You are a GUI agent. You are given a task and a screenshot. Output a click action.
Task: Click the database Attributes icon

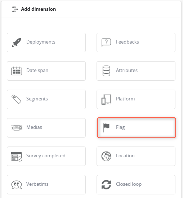pyautogui.click(x=106, y=71)
